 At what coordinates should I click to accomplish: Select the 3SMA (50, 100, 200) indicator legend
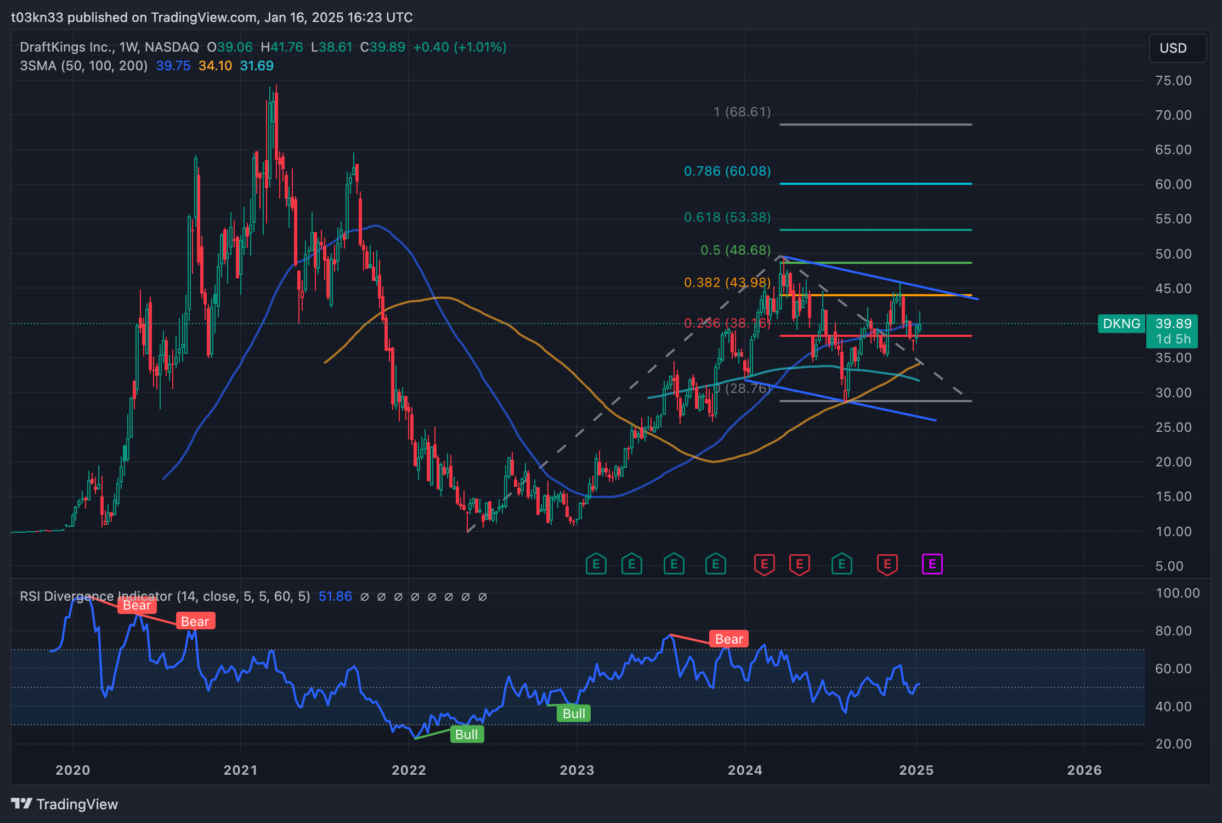84,66
